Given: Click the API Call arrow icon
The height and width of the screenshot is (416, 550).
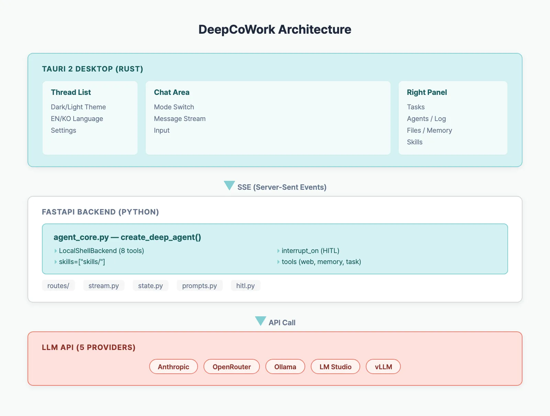Looking at the screenshot, I should tap(261, 321).
